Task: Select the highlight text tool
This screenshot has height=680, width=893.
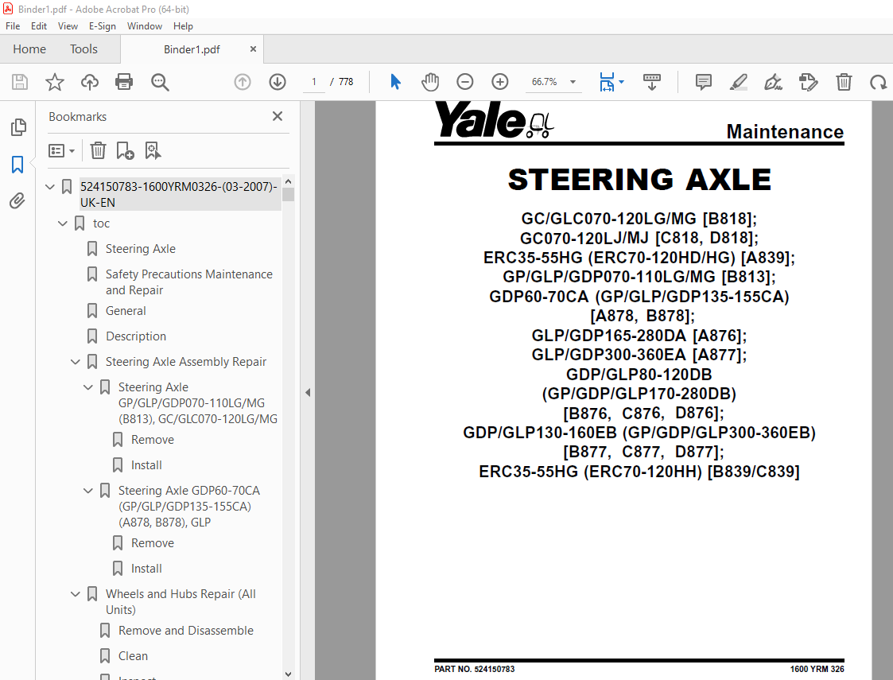Action: coord(739,82)
